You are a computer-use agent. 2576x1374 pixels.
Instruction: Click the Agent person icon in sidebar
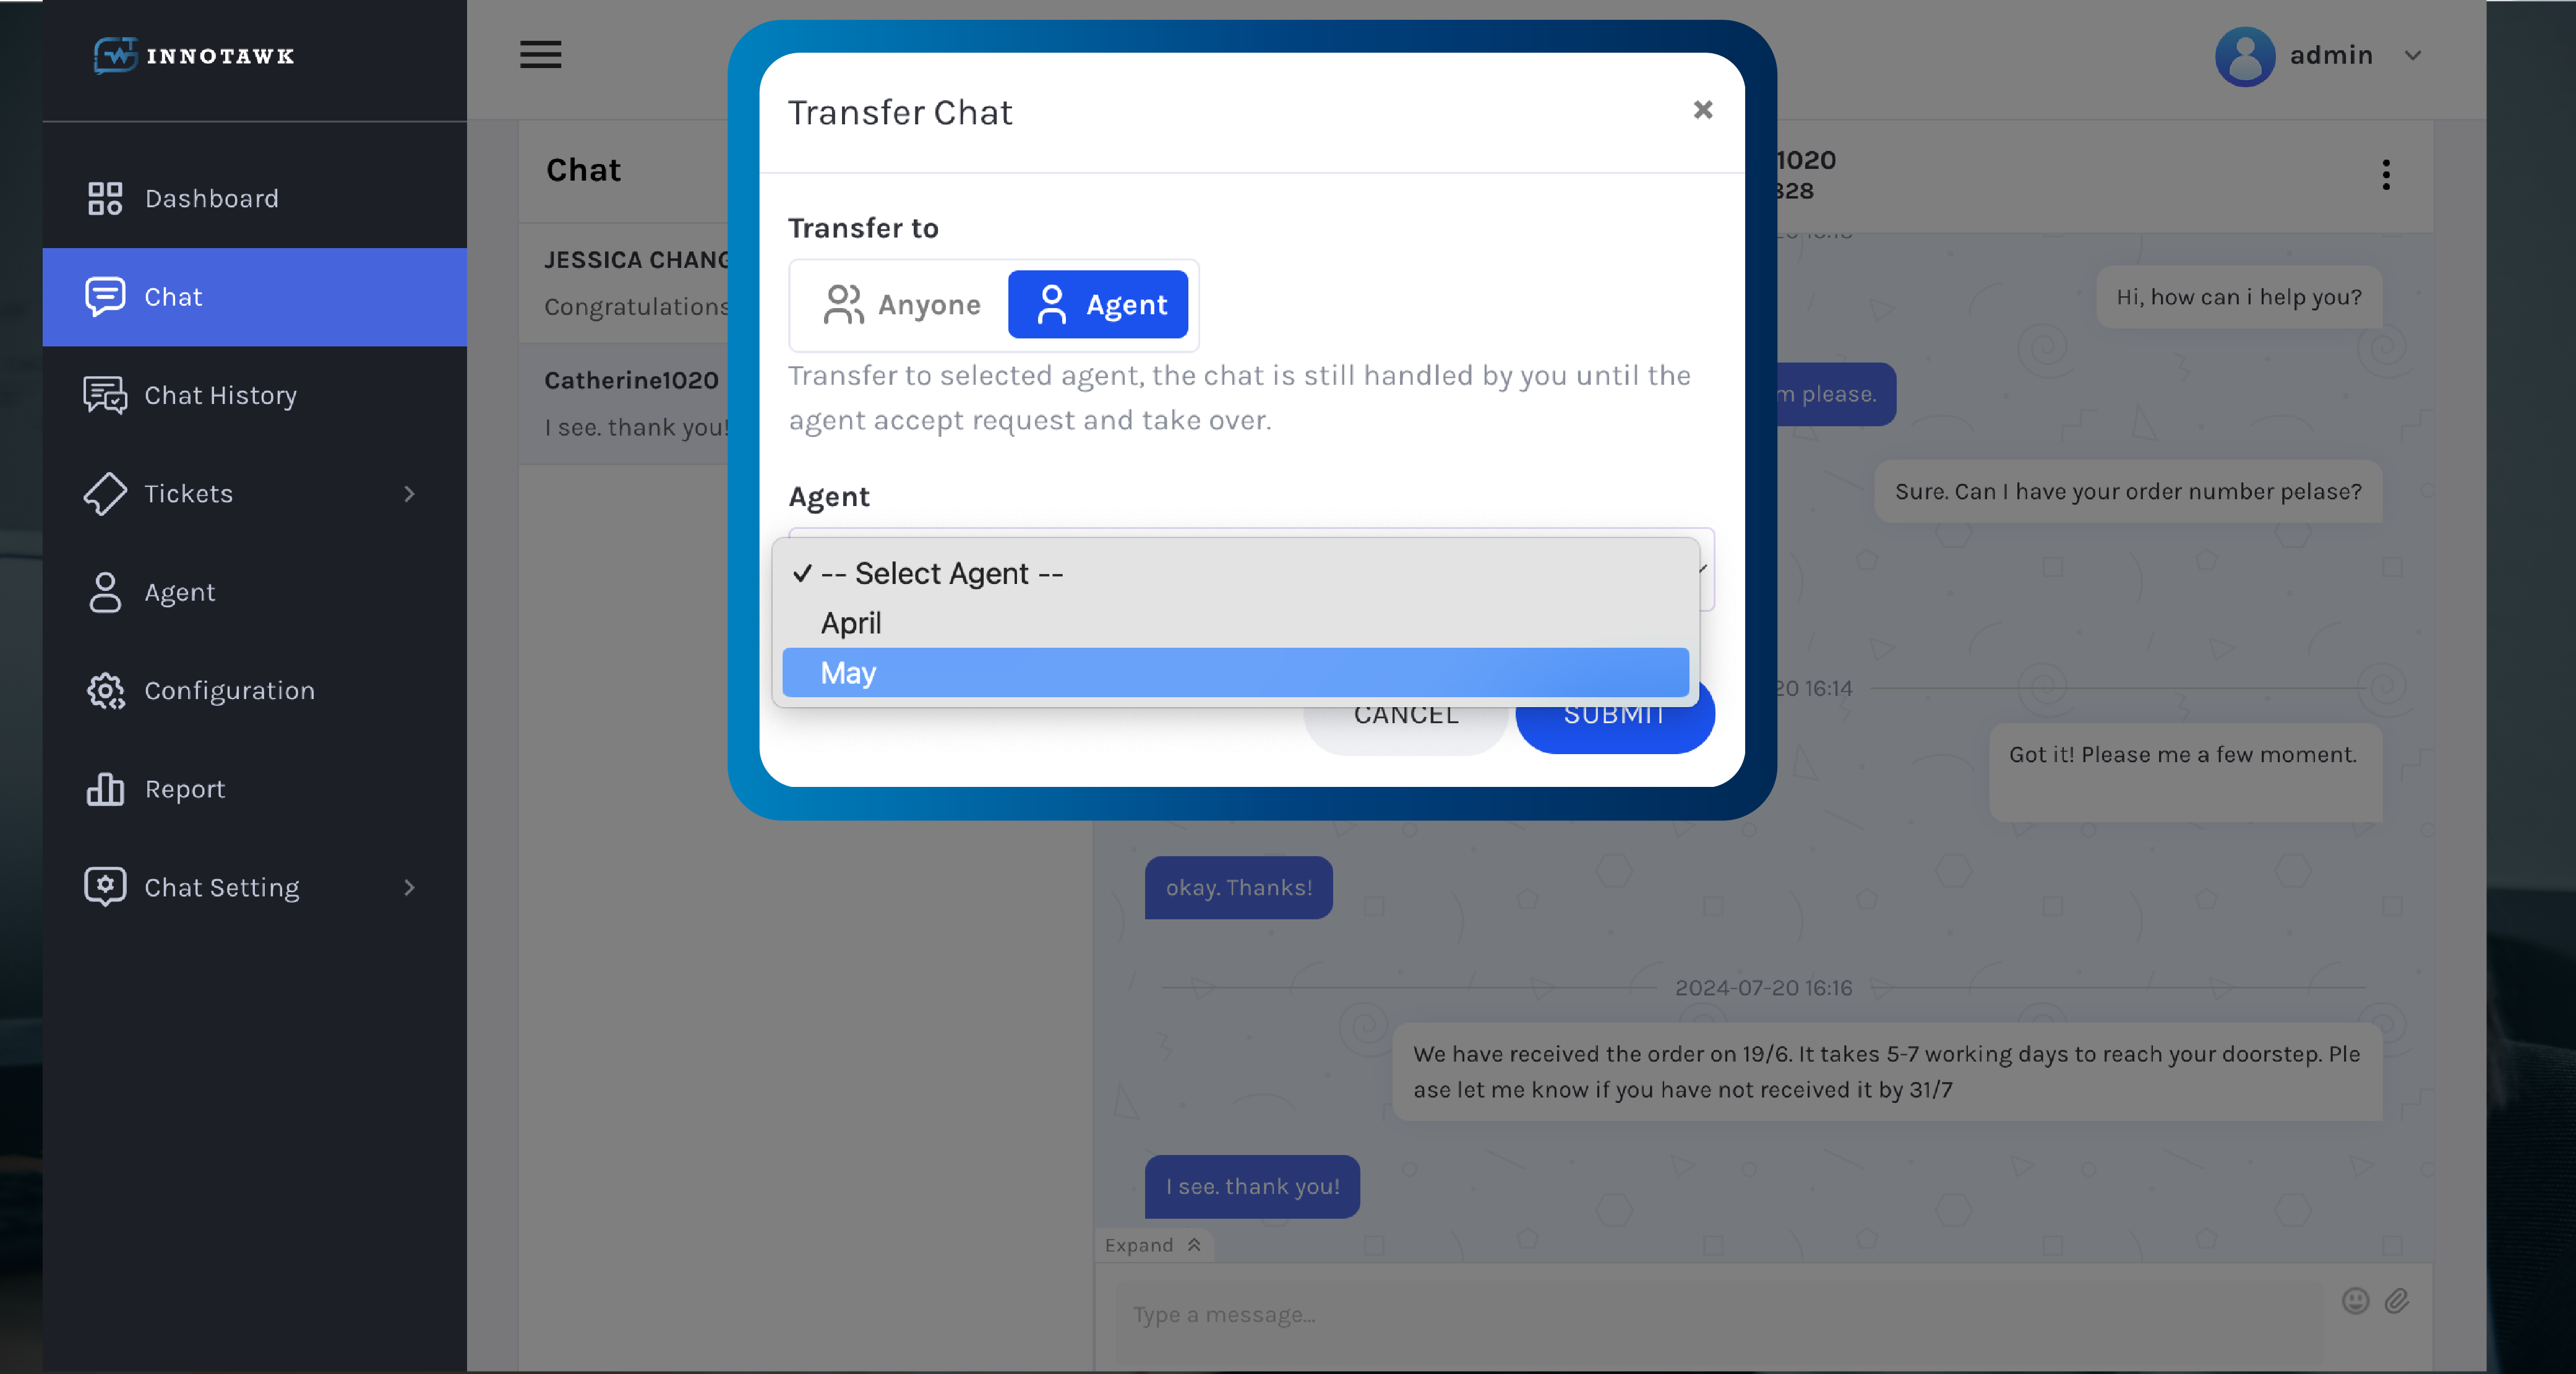[x=105, y=592]
